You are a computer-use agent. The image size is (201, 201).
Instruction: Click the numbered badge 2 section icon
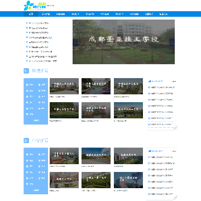pos(26,141)
